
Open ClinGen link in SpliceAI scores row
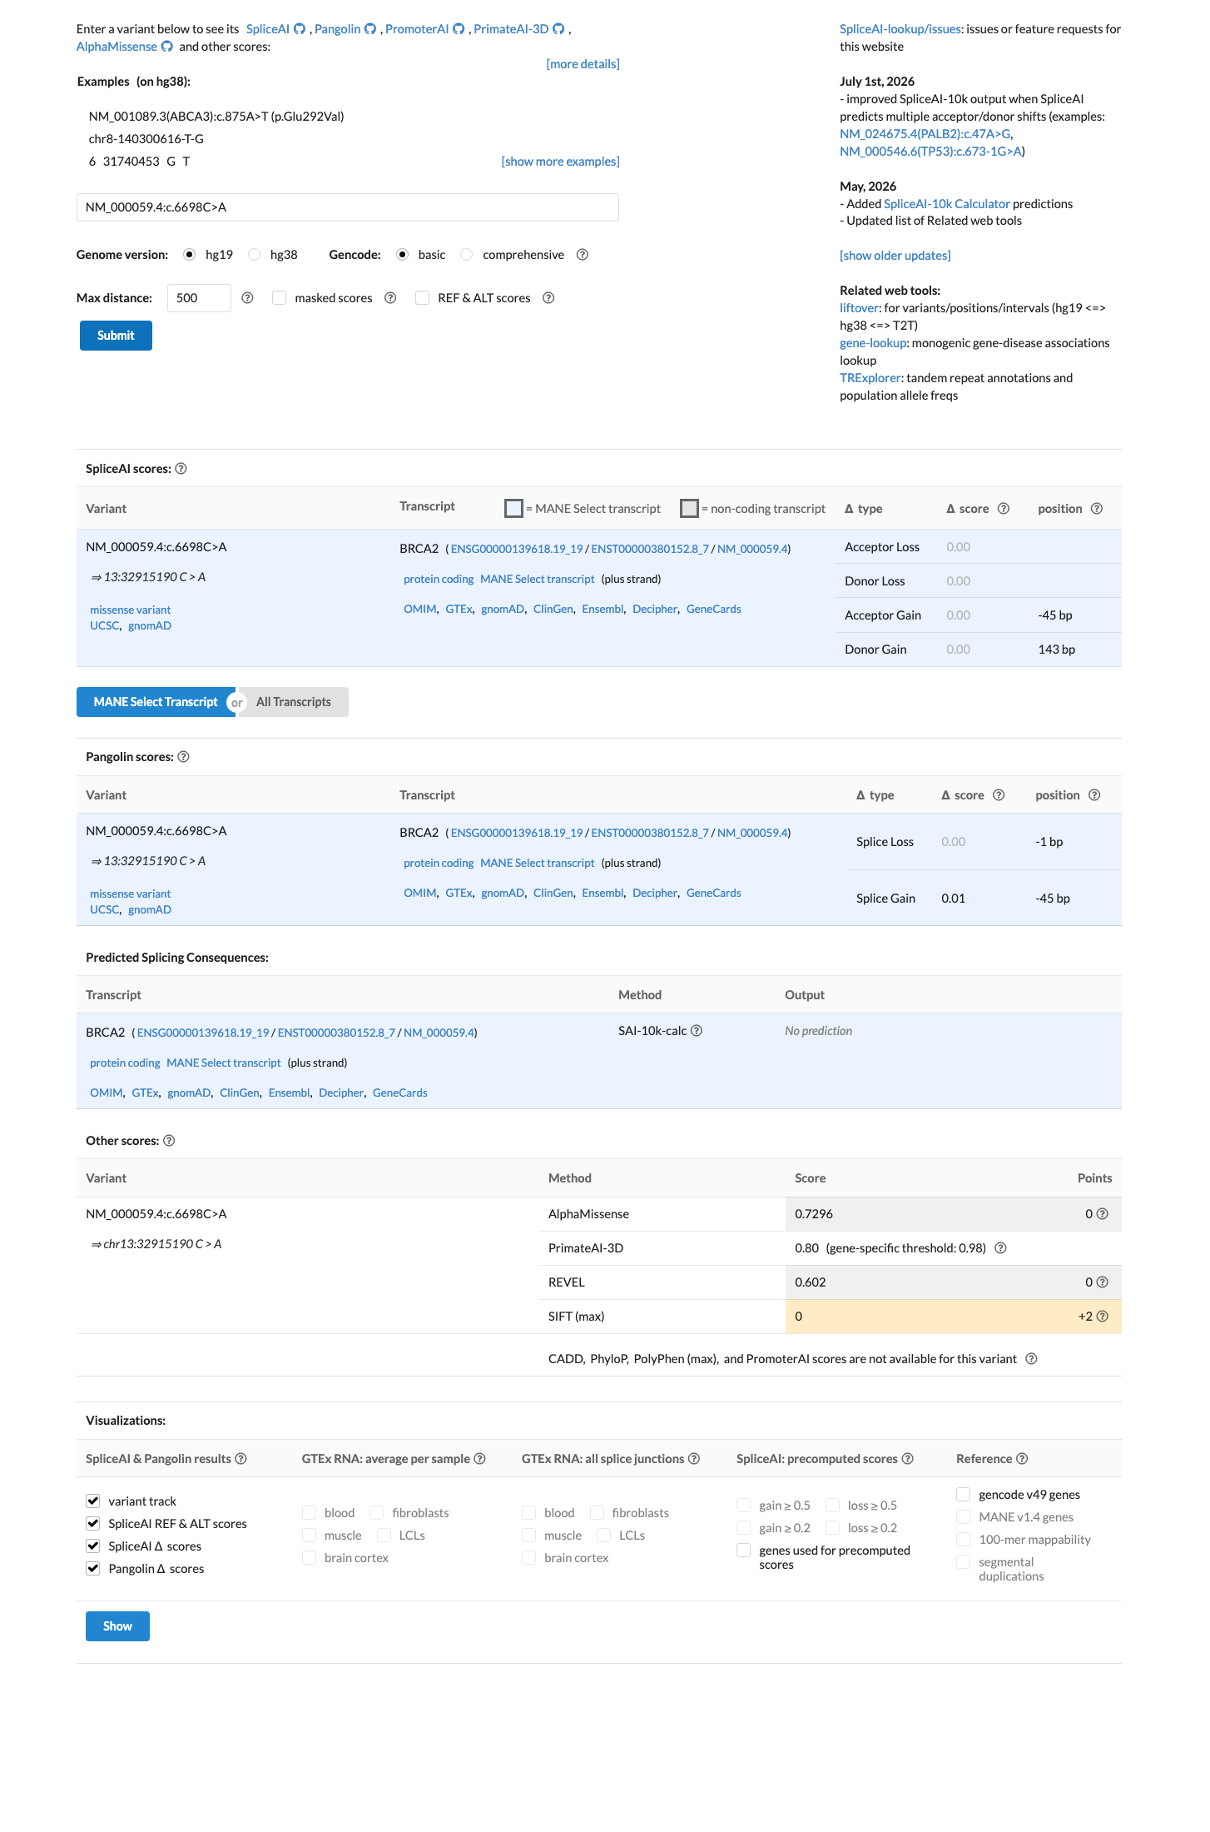pos(553,610)
